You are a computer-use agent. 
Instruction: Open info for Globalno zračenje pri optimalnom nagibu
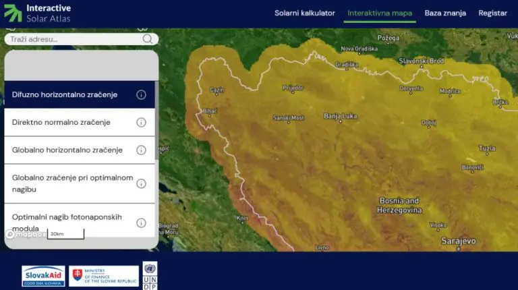141,183
